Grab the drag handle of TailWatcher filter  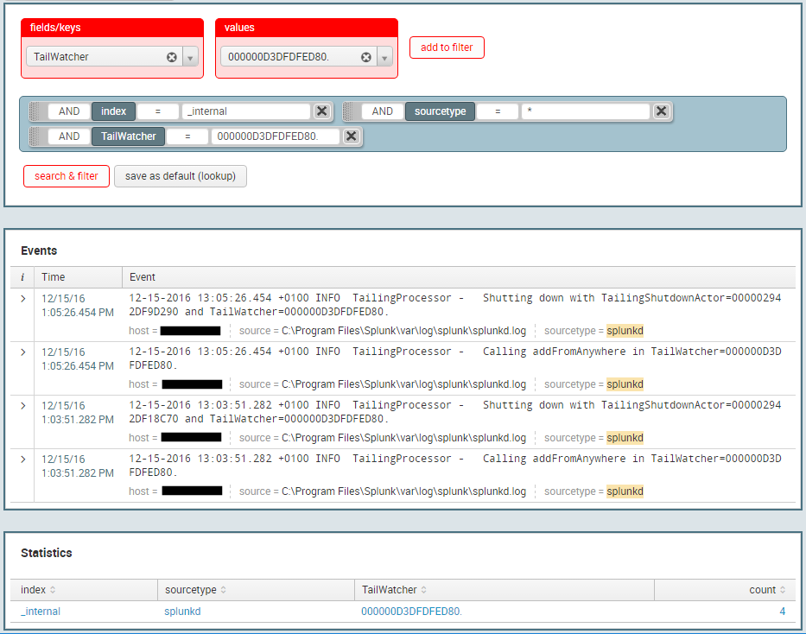point(35,136)
